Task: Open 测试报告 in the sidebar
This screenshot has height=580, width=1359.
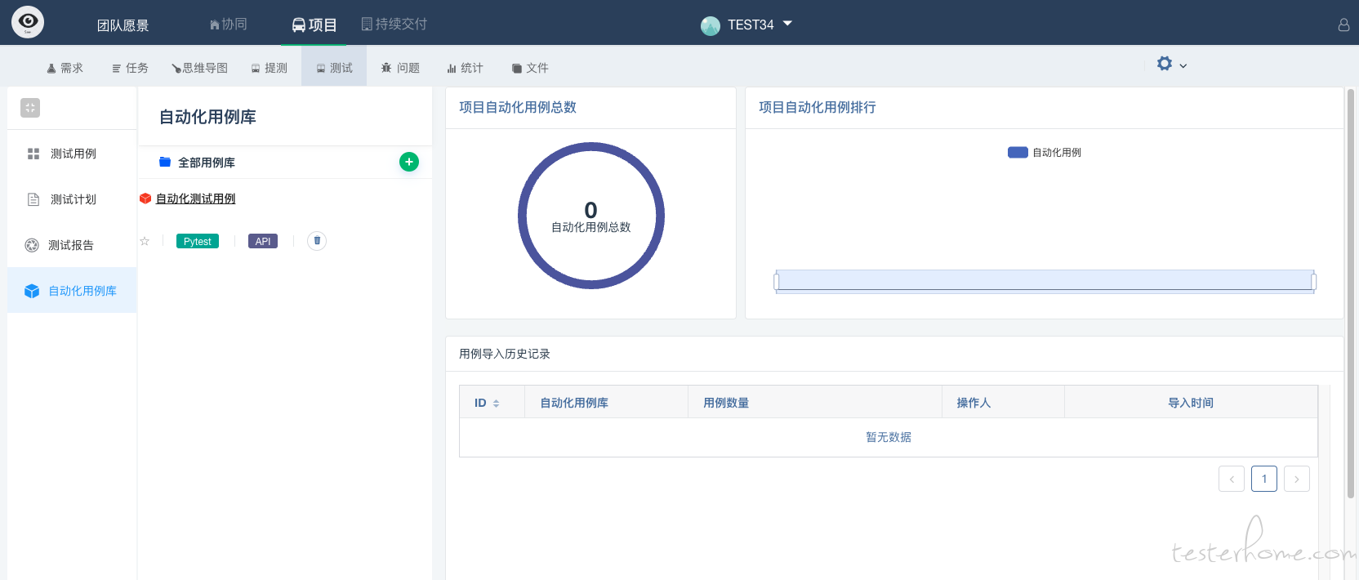Action: pos(73,245)
